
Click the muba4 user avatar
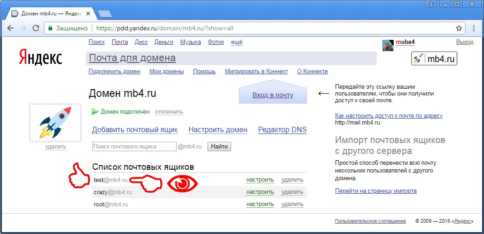pyautogui.click(x=388, y=45)
